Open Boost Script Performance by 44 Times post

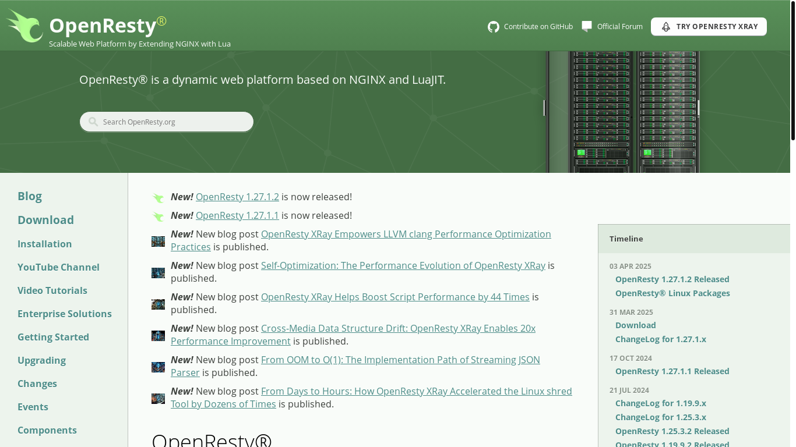pos(395,297)
